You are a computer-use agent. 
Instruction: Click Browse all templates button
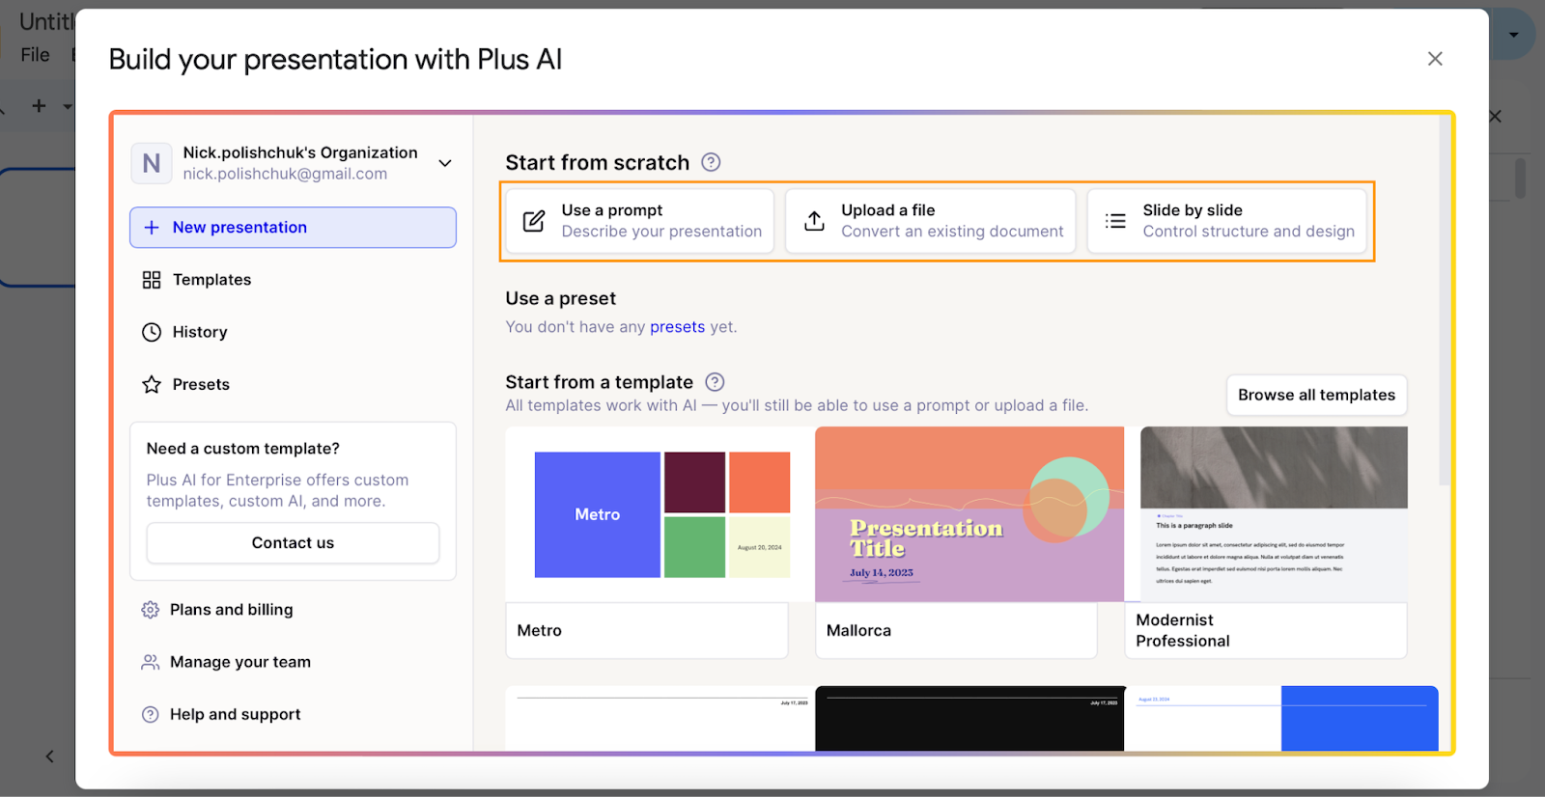[x=1316, y=395]
